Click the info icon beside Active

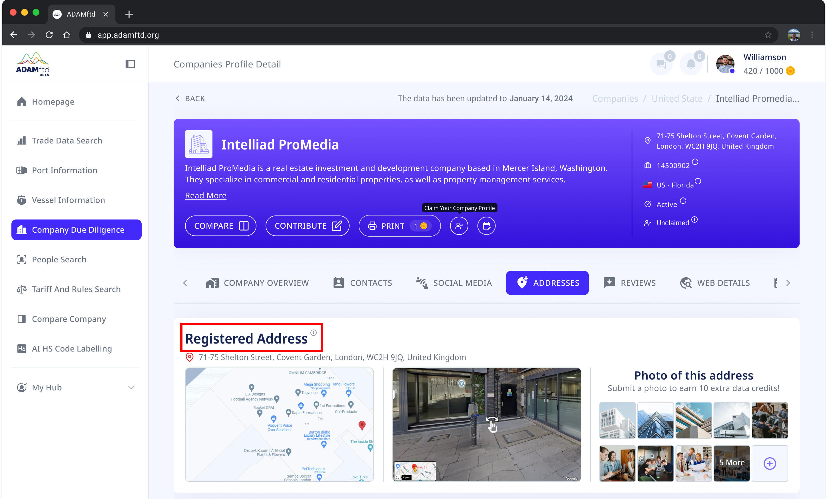[x=683, y=201]
